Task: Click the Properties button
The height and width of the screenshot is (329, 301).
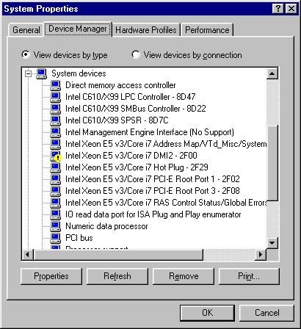Action: pos(51,276)
